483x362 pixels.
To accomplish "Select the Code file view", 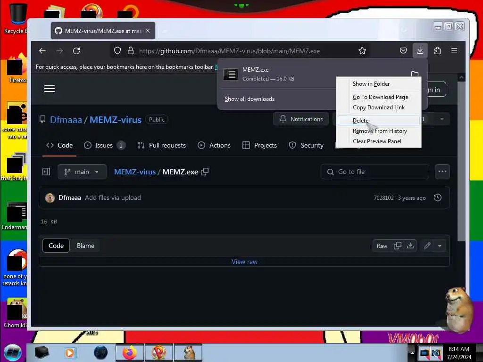I will click(x=56, y=246).
